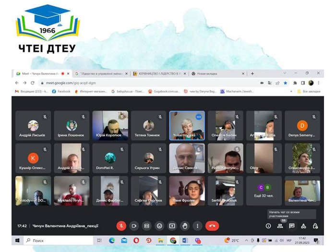Start presenting your screen

point(172,226)
